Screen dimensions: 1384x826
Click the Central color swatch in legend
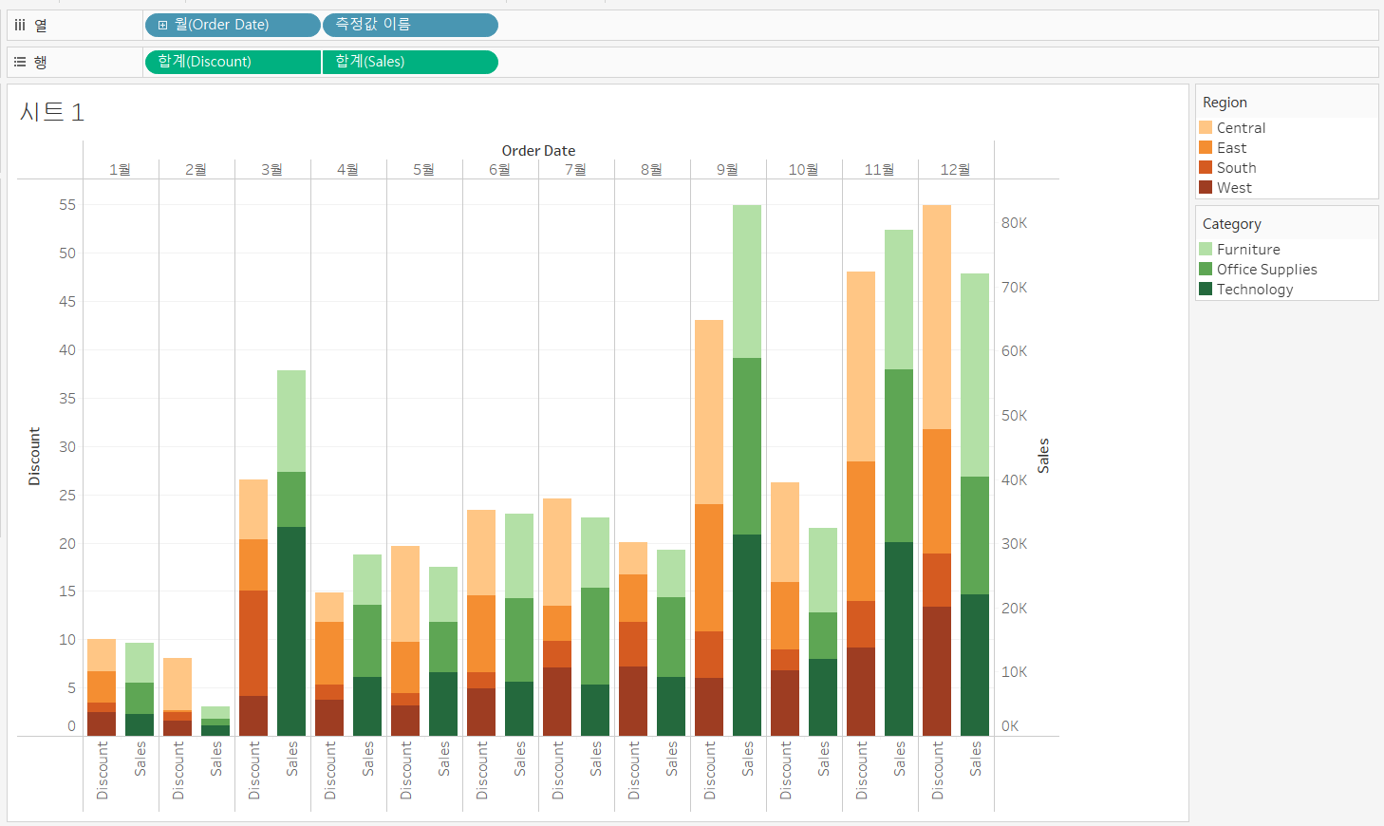(1206, 127)
